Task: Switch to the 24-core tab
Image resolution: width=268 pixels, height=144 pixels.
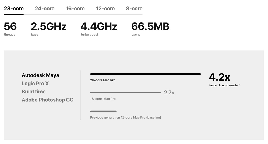Action: (45, 9)
